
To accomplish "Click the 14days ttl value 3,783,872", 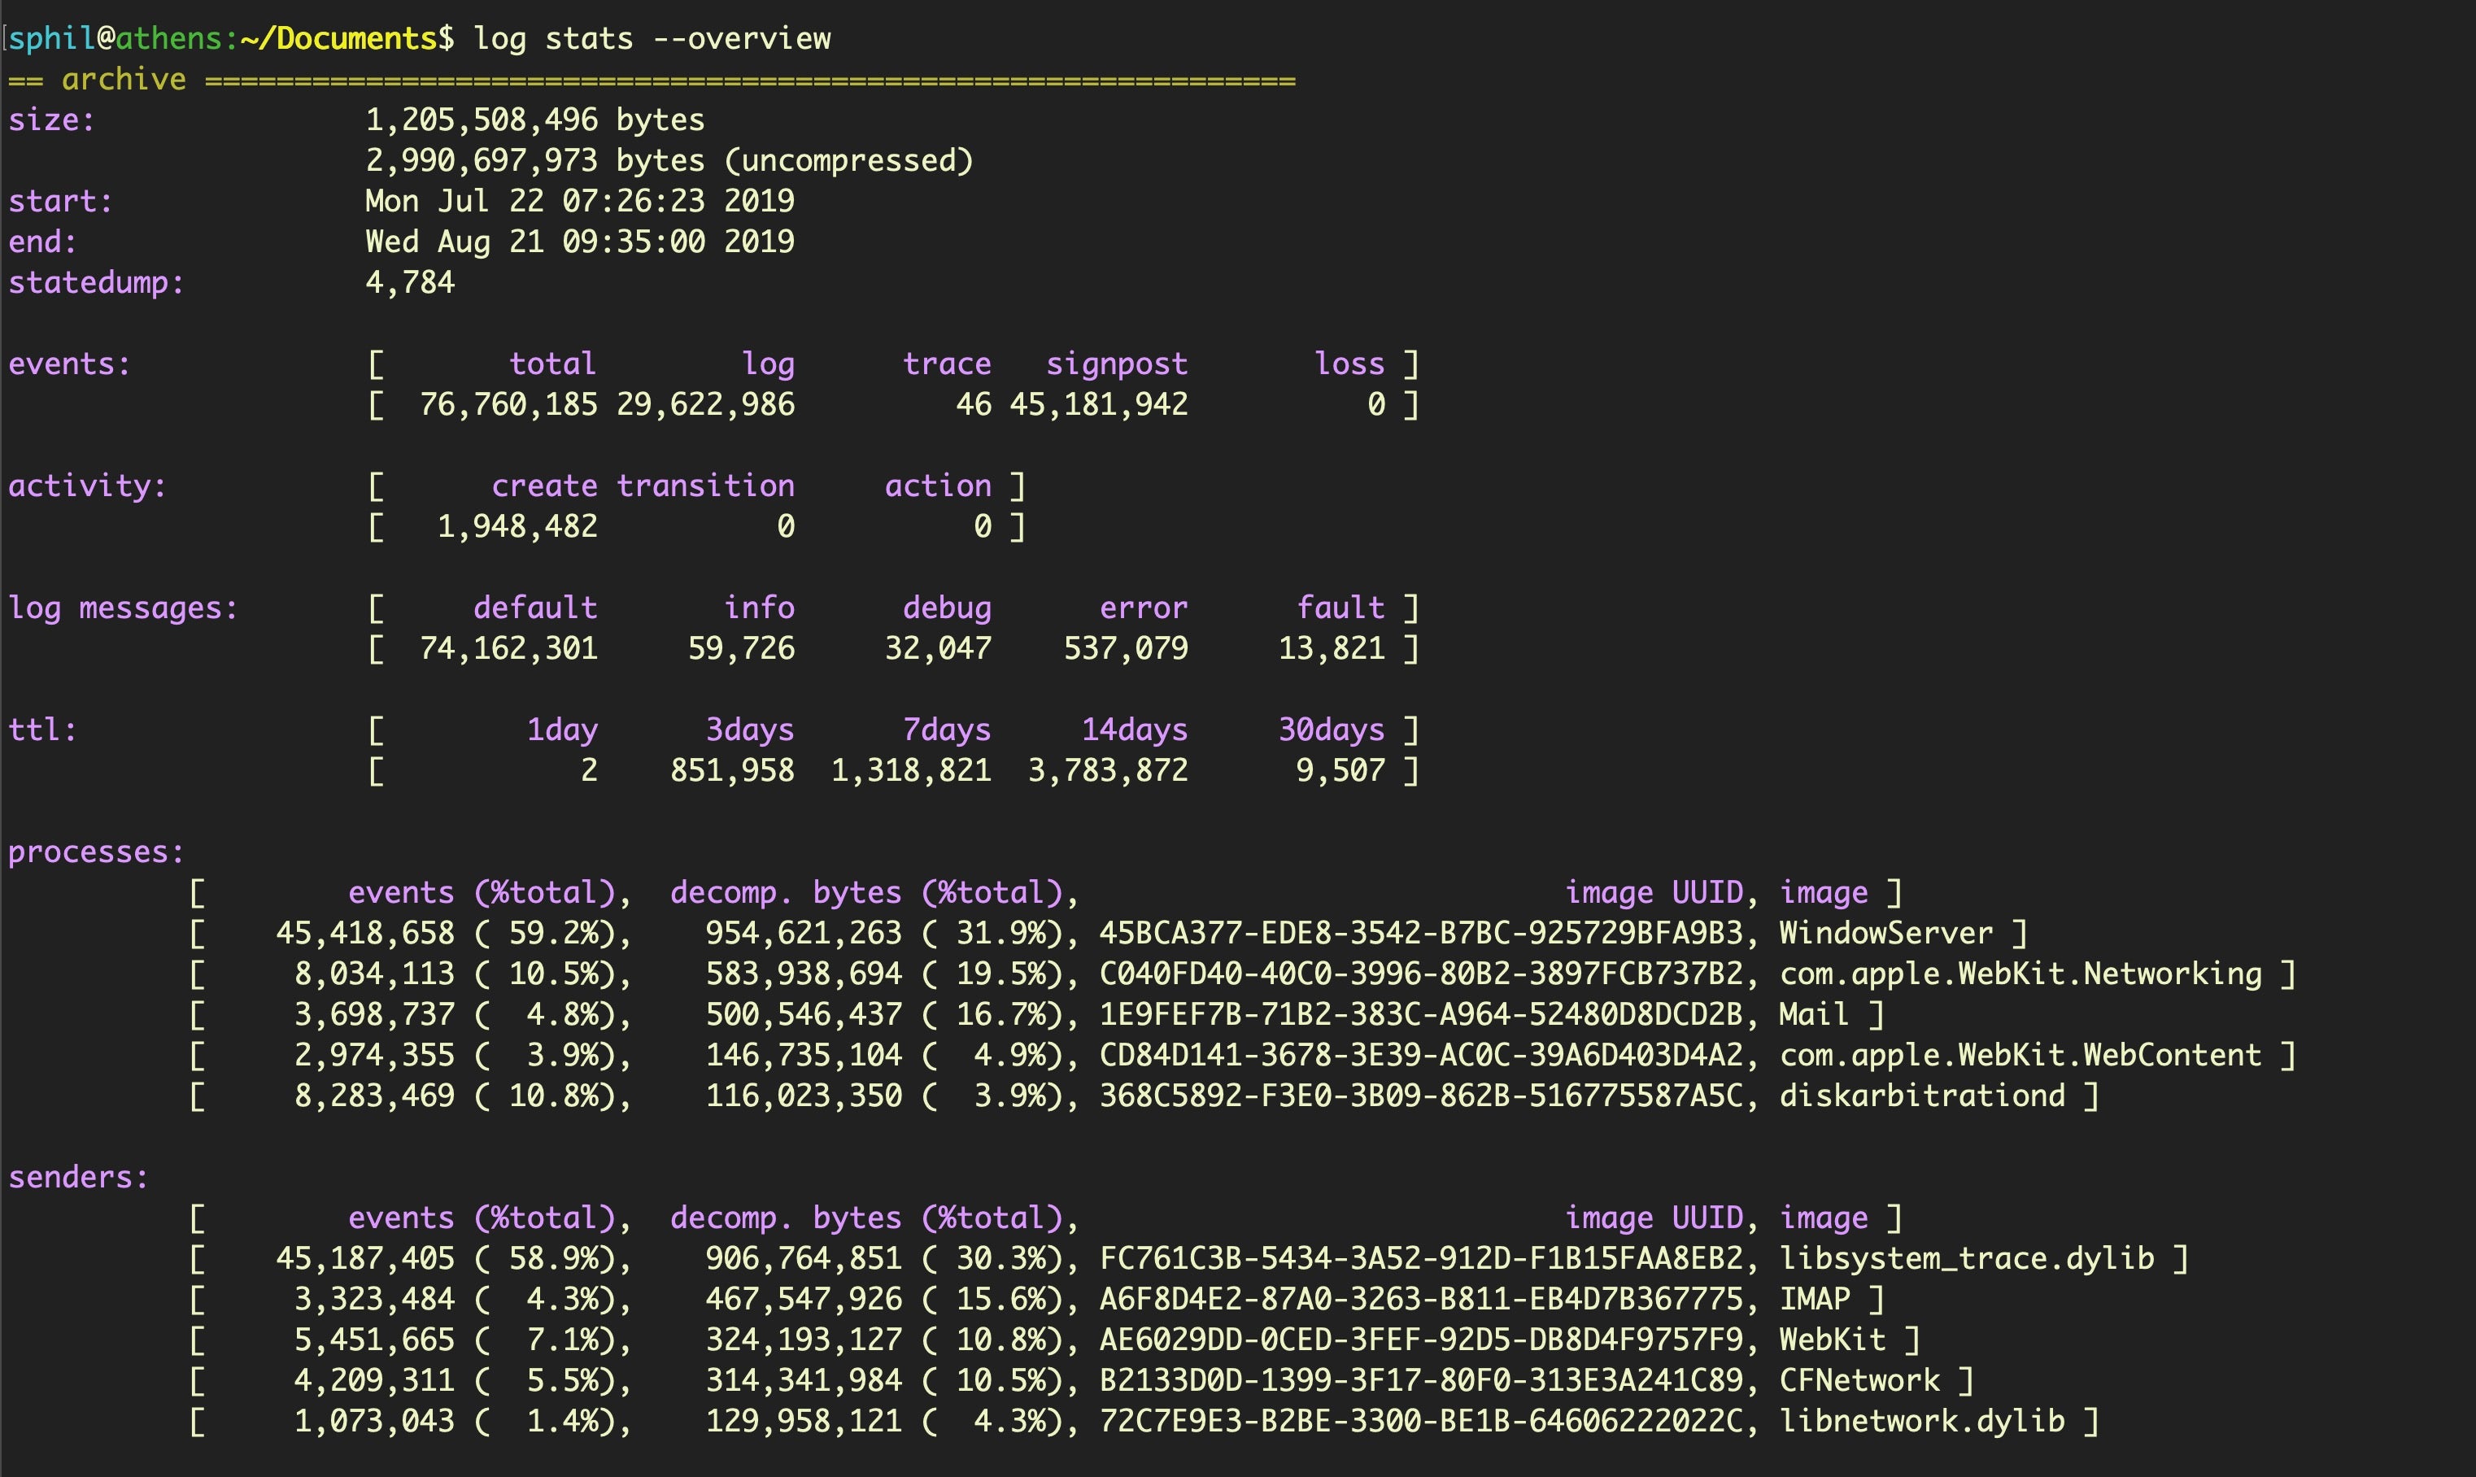I will (x=1108, y=770).
